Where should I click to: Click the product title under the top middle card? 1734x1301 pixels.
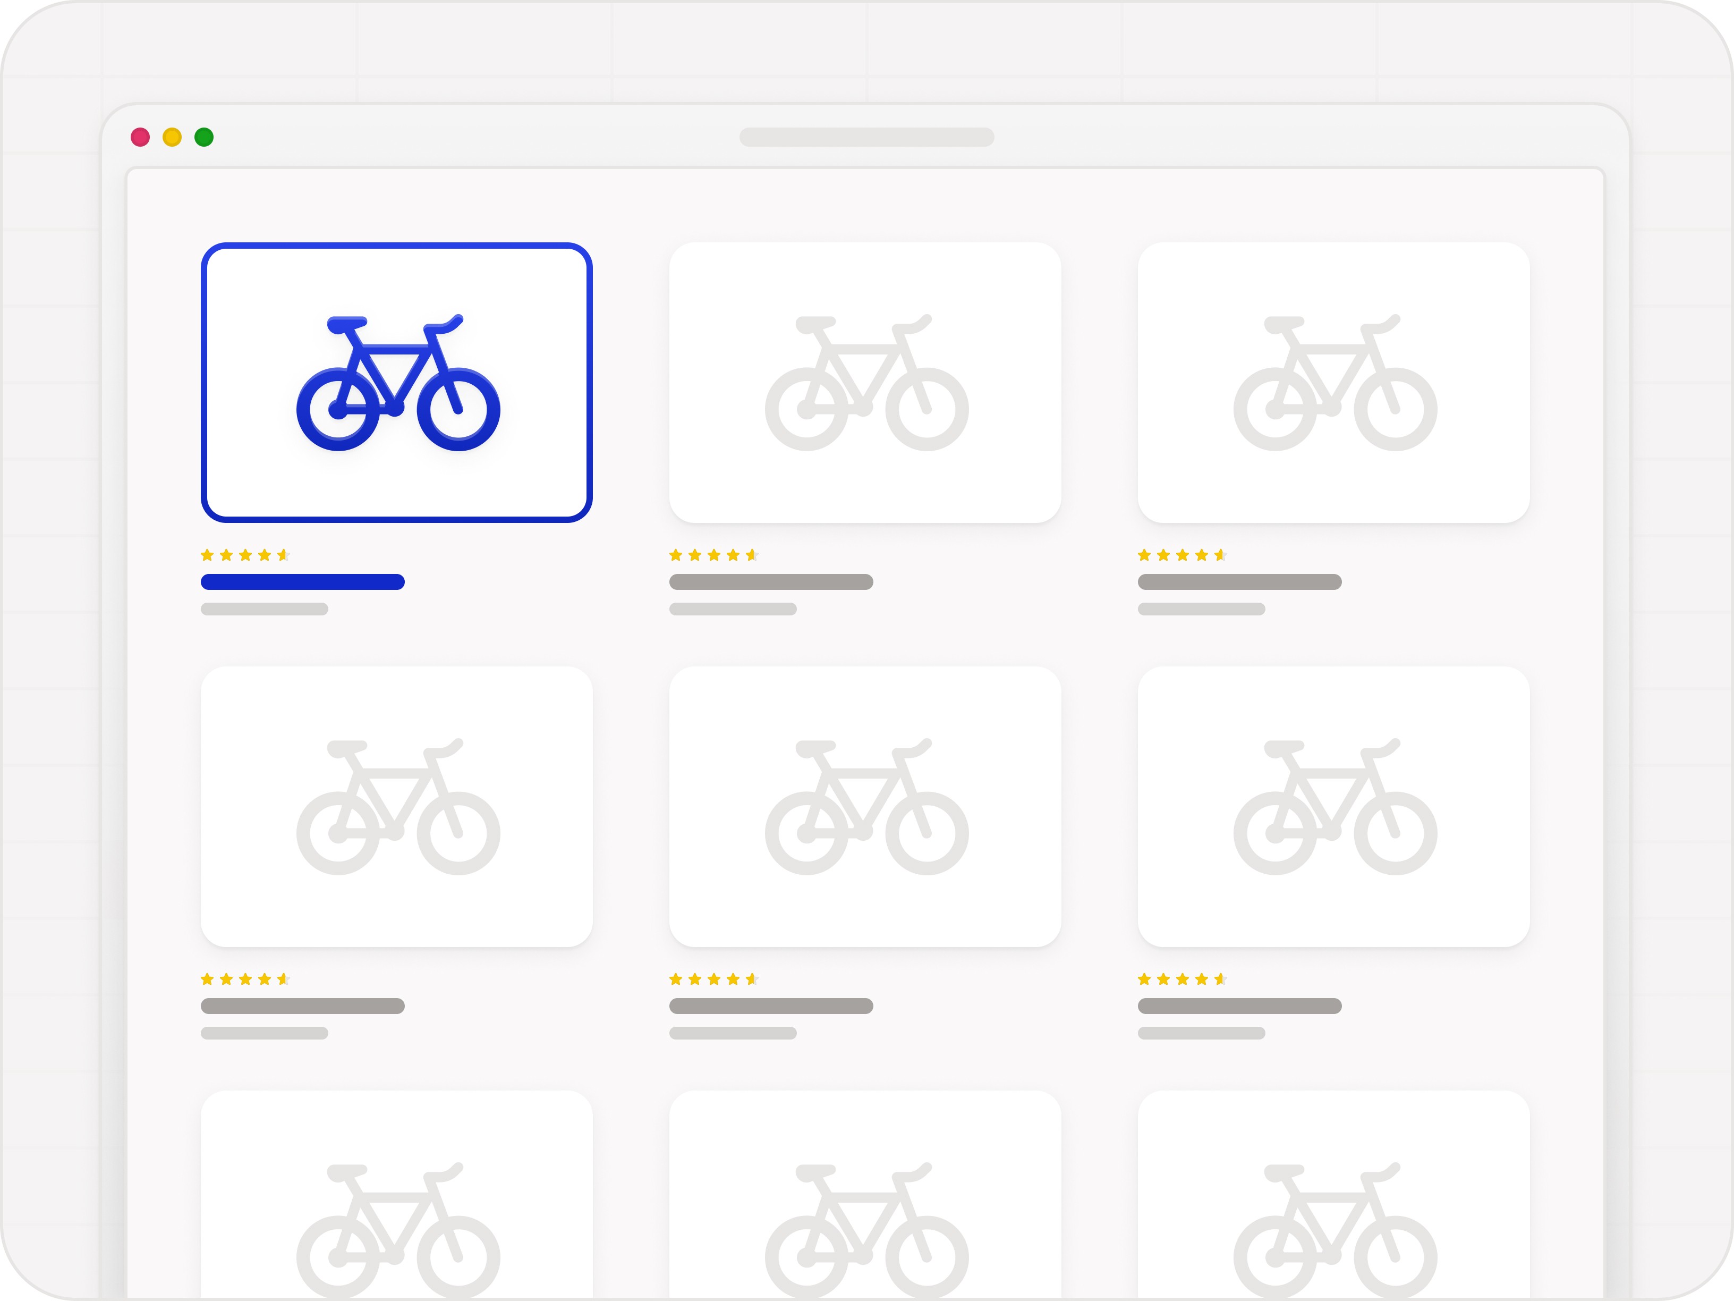click(771, 582)
